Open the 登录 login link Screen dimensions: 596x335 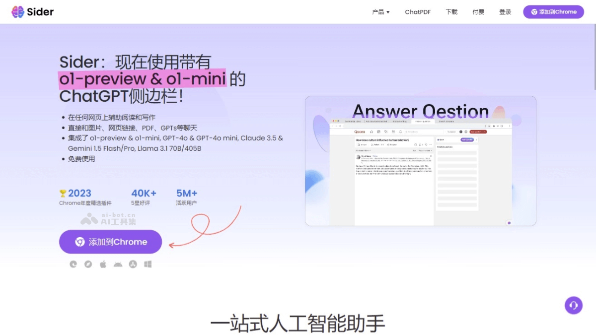[505, 11]
